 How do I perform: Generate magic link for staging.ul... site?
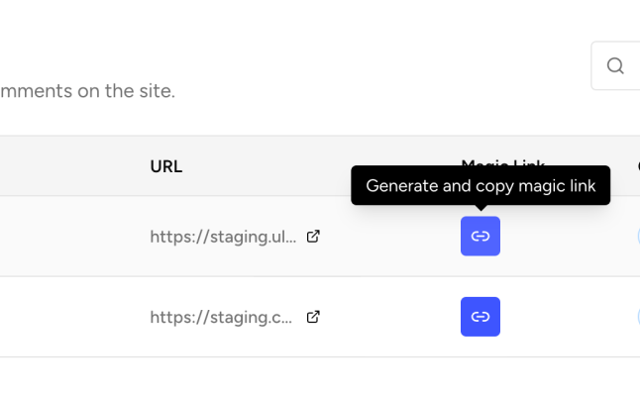[x=480, y=237]
